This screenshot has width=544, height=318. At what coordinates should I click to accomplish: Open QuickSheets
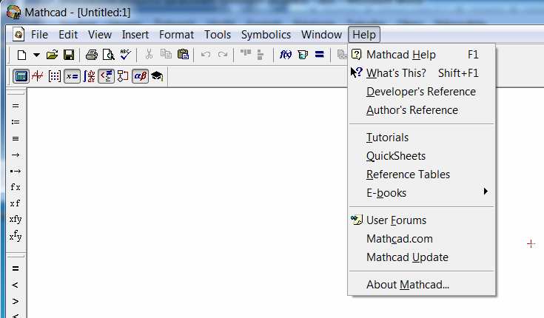[422, 156]
